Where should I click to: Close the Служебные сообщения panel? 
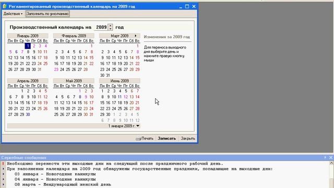[331, 158]
